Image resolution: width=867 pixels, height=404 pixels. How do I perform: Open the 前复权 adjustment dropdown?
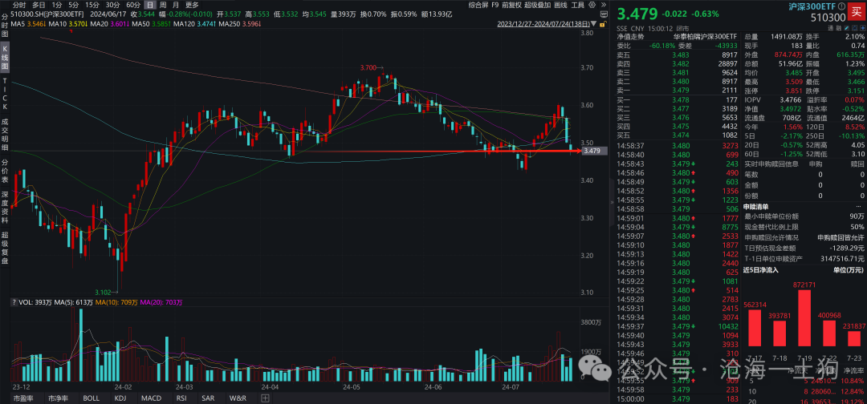click(x=511, y=5)
